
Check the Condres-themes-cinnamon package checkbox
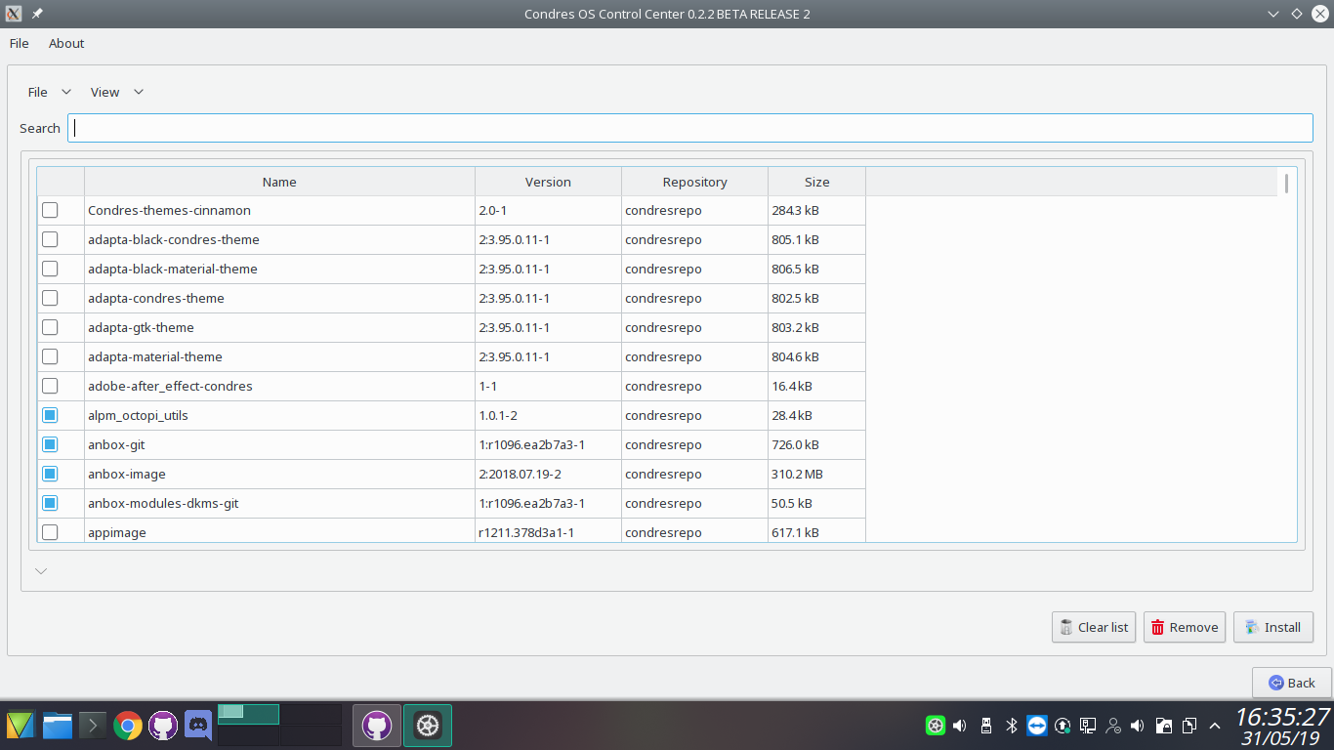(50, 210)
